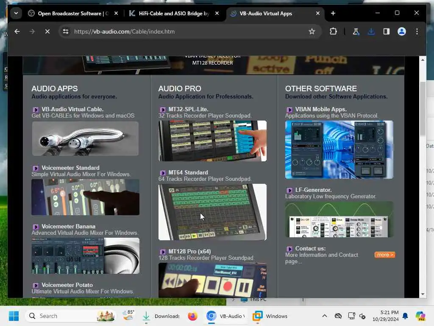Viewport: 434px width, 326px height.
Task: Click the virtual cable product image
Action: click(x=85, y=139)
